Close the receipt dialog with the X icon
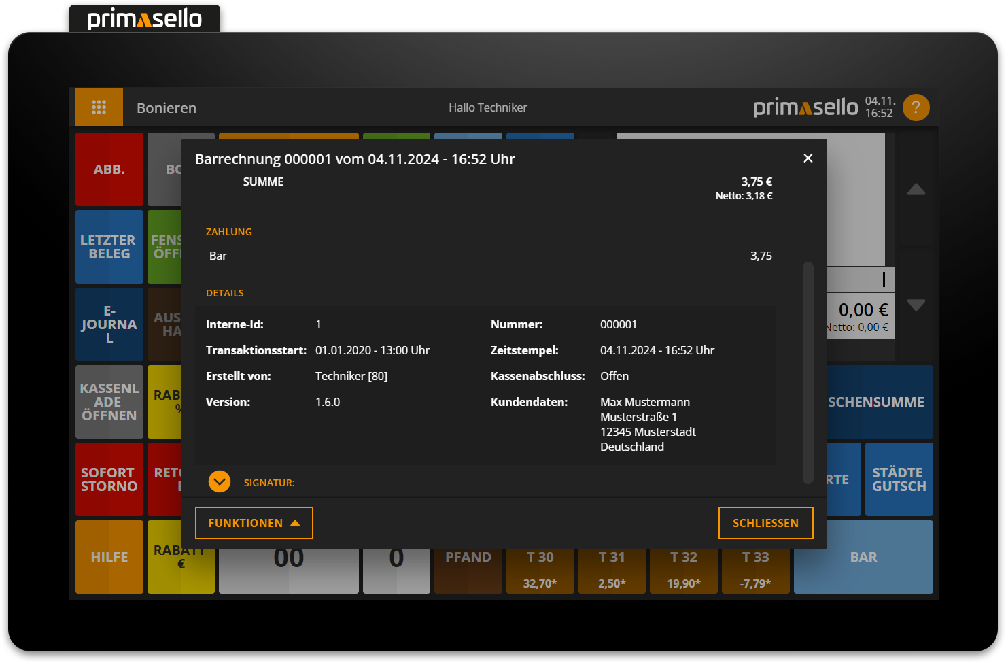Image resolution: width=1006 pixels, height=663 pixels. (808, 158)
